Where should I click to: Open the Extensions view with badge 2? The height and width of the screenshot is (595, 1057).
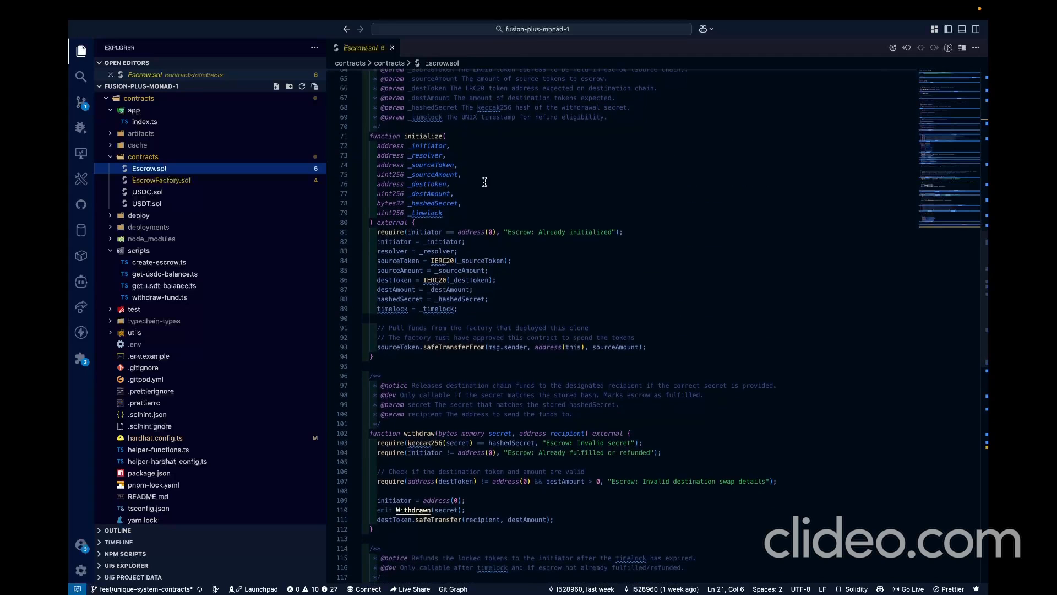tap(81, 359)
